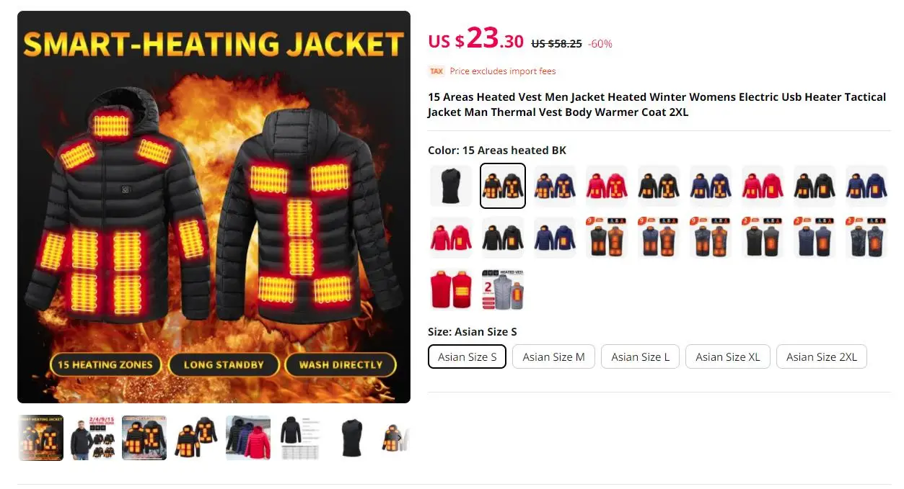
Task: Click the product title text
Action: [x=657, y=104]
